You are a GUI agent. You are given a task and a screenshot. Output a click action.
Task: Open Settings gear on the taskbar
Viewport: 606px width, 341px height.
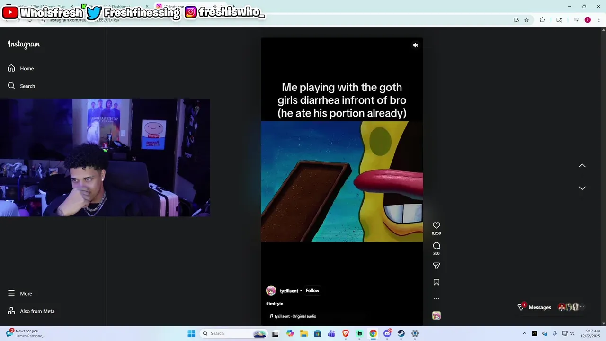coord(415,333)
